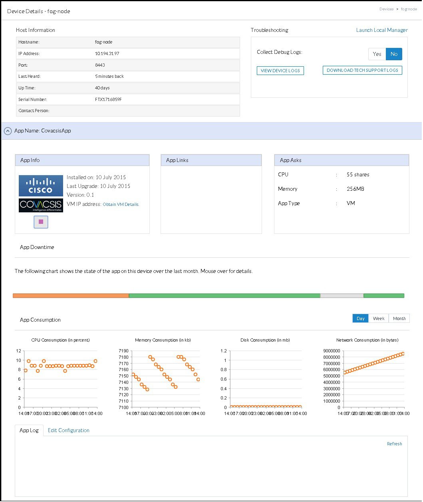Refresh the app log
Viewport: 423px width, 502px height.
click(x=395, y=444)
